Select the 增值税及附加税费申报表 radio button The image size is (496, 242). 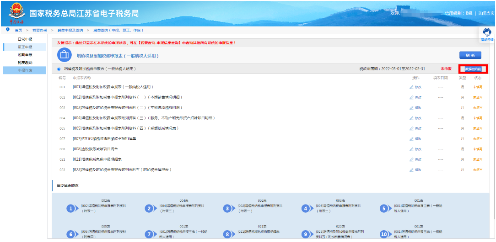tap(59, 69)
